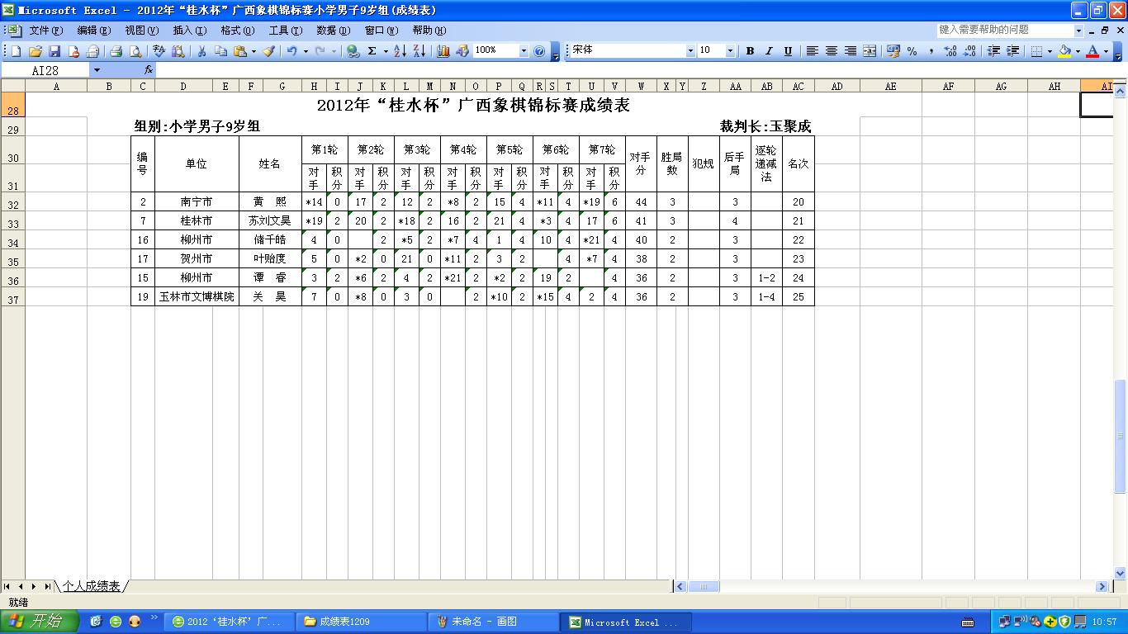This screenshot has width=1128, height=634.
Task: Apply percent style format
Action: click(912, 51)
